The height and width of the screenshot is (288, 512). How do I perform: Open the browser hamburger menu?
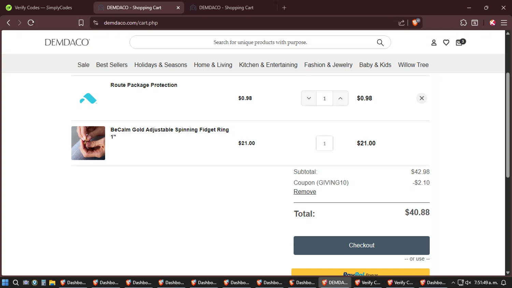tap(504, 23)
